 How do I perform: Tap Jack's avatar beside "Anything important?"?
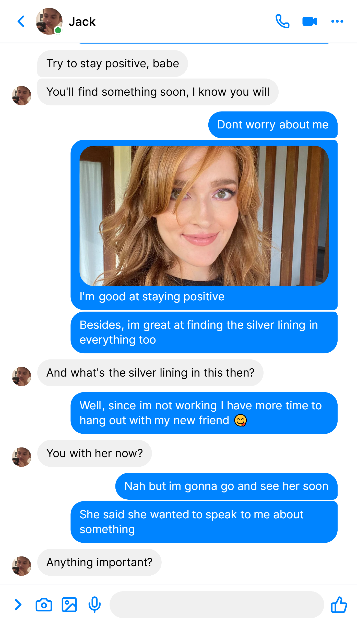coord(22,566)
